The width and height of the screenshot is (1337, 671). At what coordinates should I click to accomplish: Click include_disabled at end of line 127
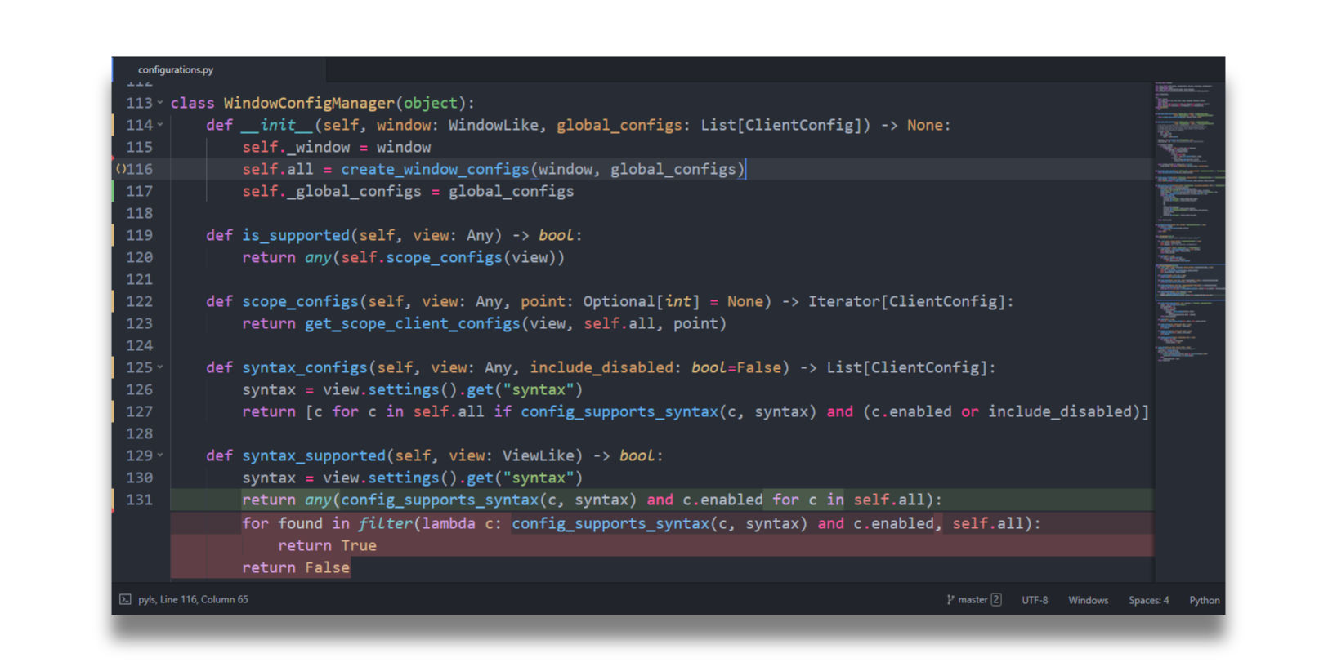(1059, 411)
